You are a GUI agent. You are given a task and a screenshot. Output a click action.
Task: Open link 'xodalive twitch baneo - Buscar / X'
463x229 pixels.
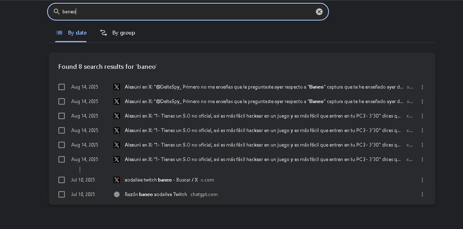click(161, 180)
